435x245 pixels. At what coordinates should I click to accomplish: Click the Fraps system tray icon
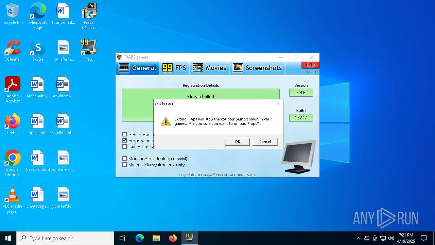(367, 238)
